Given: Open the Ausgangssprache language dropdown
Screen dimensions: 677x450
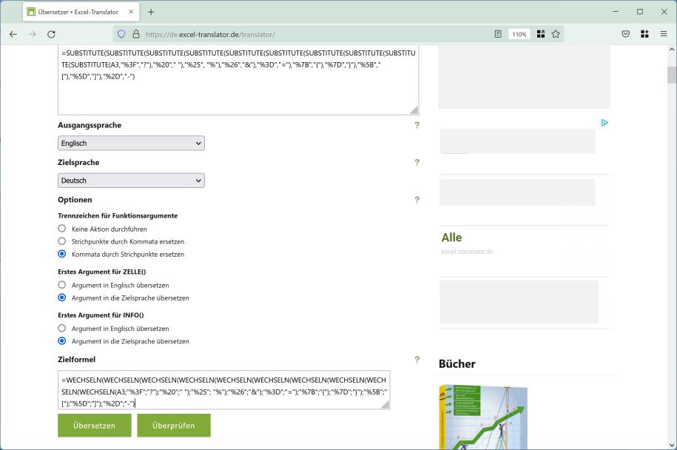Looking at the screenshot, I should tap(131, 143).
